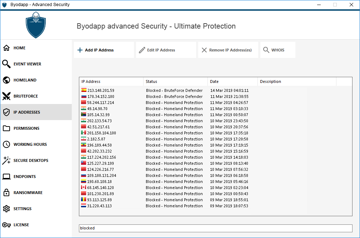Click date 14 Mar 2019 04:01:11
Screen dimensions: 360x238
coord(229,90)
